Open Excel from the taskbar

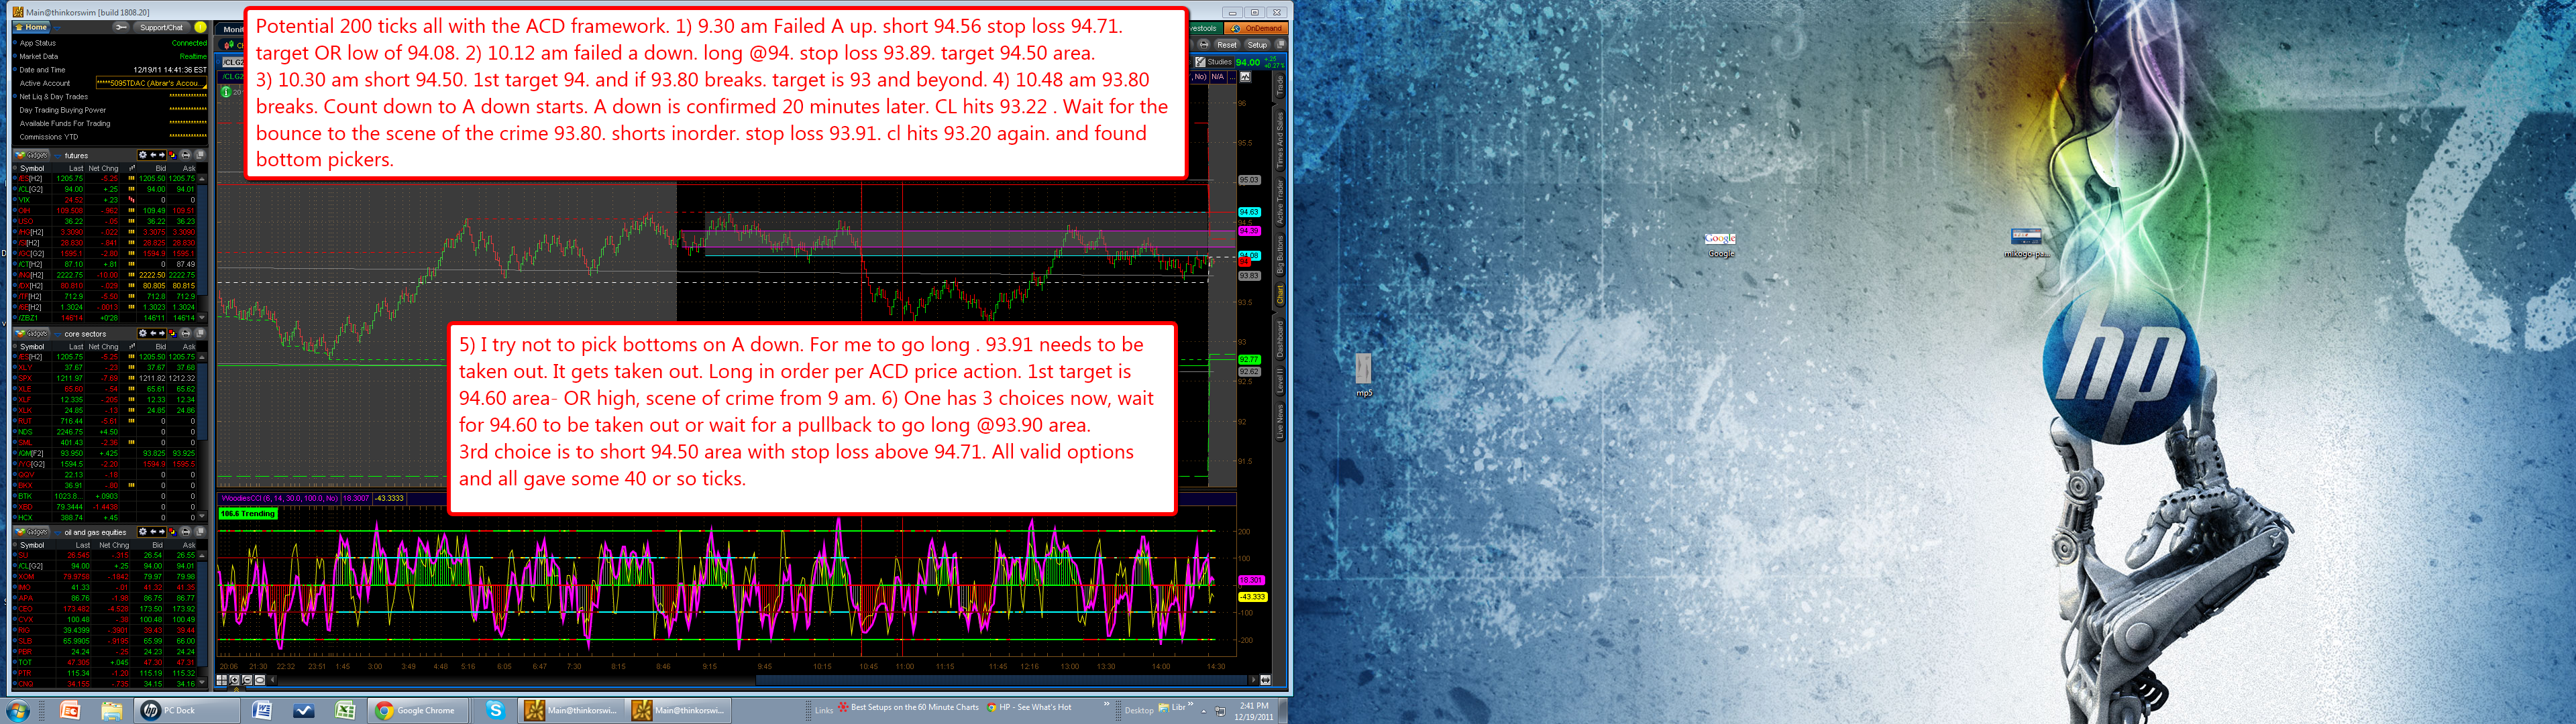pyautogui.click(x=345, y=710)
